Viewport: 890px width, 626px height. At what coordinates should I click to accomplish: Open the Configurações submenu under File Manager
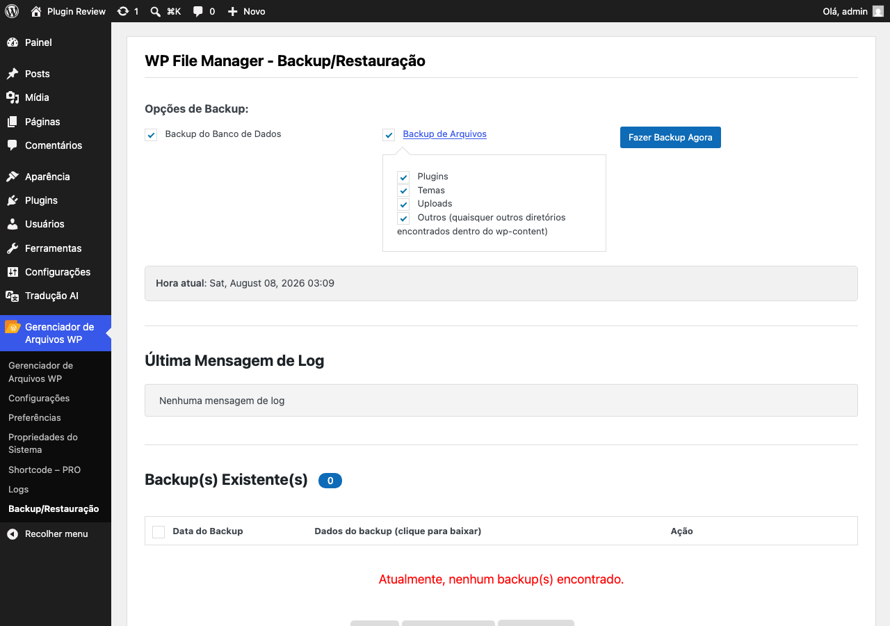click(x=39, y=399)
